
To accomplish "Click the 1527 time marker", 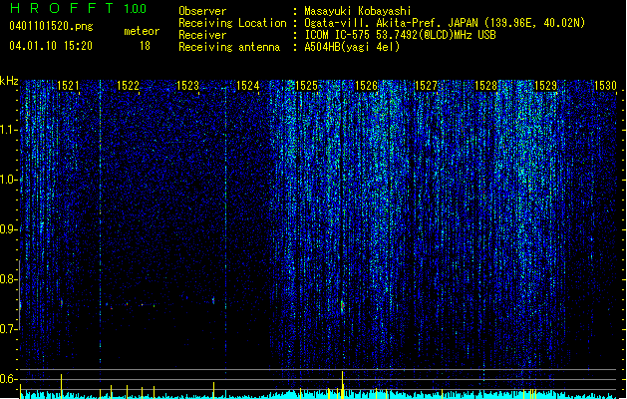I will [426, 86].
